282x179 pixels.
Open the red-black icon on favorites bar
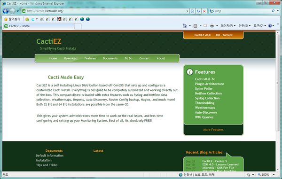click(x=59, y=19)
